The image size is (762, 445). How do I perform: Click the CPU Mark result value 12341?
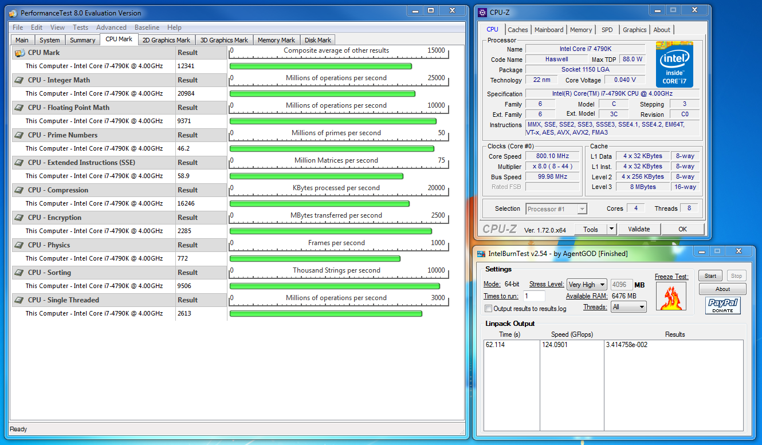(186, 66)
